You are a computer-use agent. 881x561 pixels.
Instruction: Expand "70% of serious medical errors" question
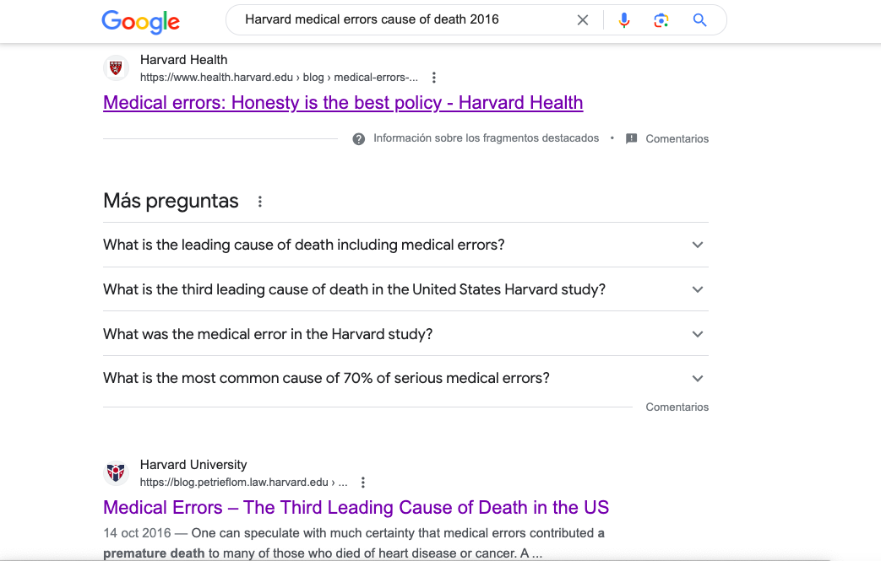(405, 378)
